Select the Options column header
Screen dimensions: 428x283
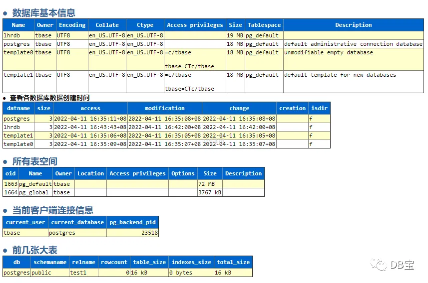(183, 173)
